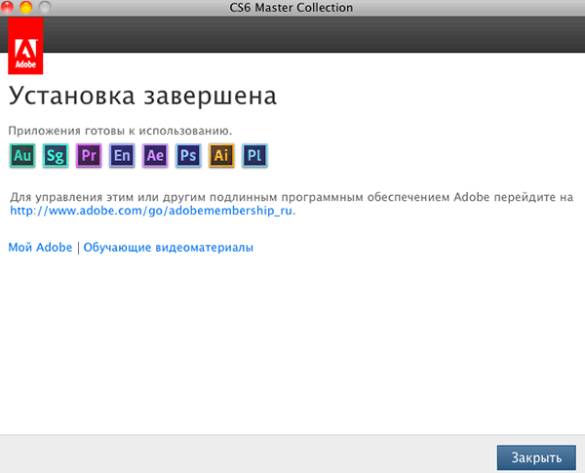Image resolution: width=585 pixels, height=473 pixels.
Task: Select the After Effects (Ae) icon
Action: pos(155,155)
